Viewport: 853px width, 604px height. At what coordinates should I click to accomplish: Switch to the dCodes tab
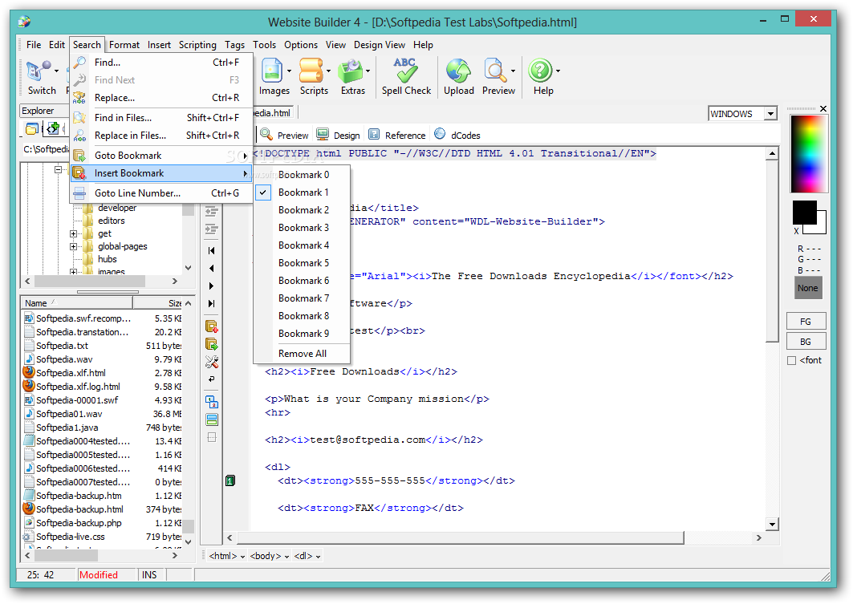457,135
